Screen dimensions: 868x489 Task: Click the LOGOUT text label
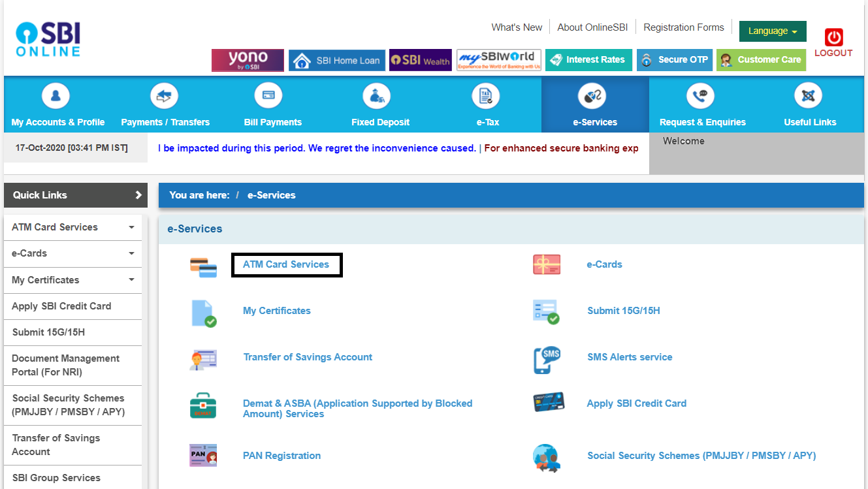pos(833,53)
